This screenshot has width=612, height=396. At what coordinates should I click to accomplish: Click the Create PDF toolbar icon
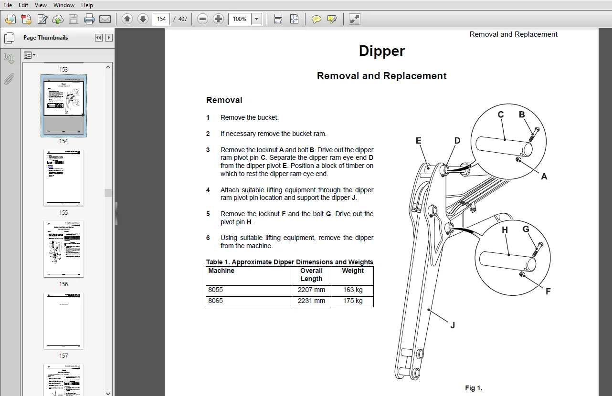pos(26,19)
